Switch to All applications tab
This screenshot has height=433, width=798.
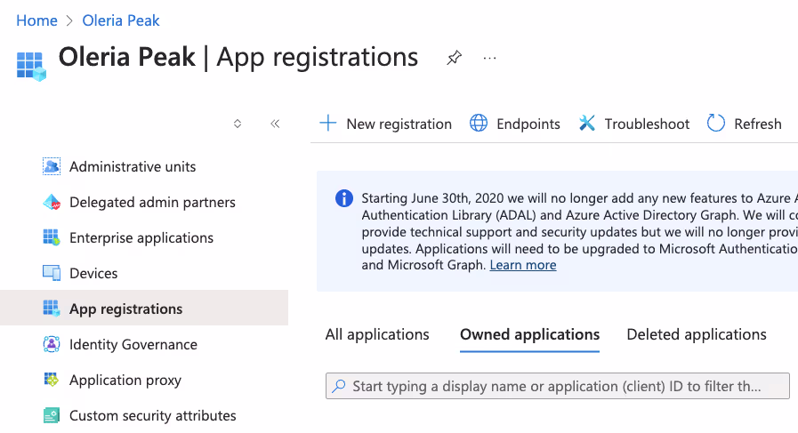coord(377,334)
